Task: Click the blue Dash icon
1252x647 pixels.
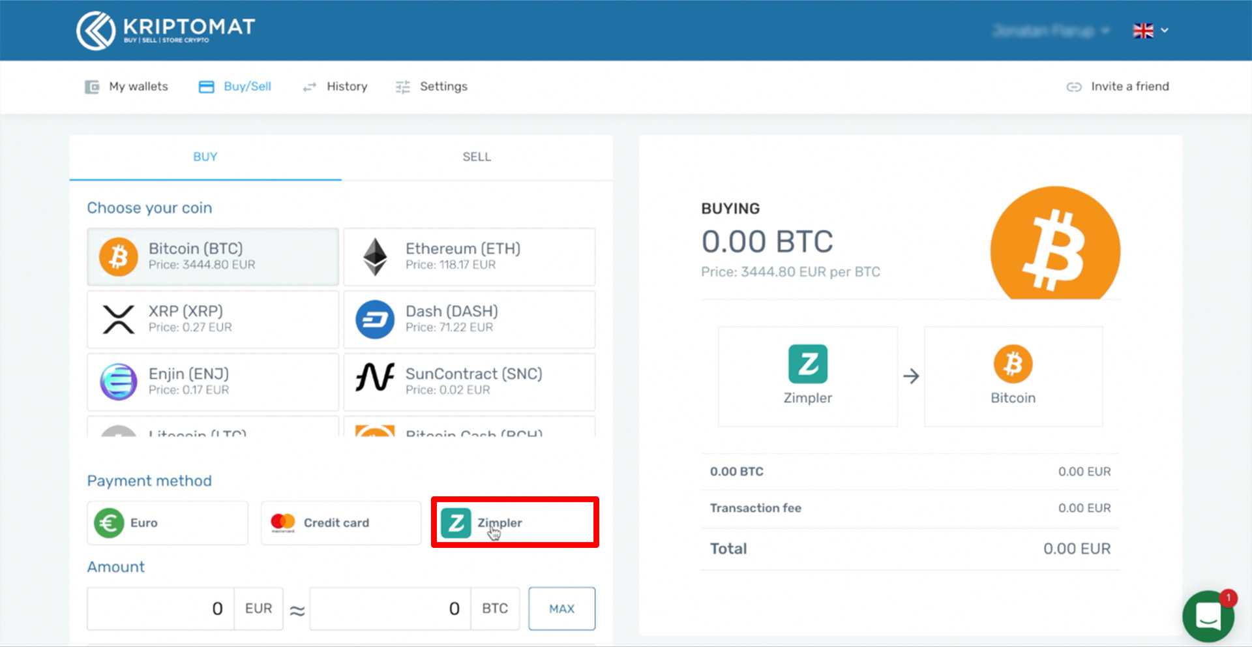Action: tap(375, 320)
